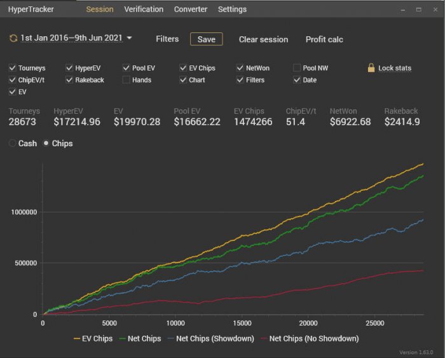
Task: Expand the date range dropdown arrow
Action: (129, 38)
